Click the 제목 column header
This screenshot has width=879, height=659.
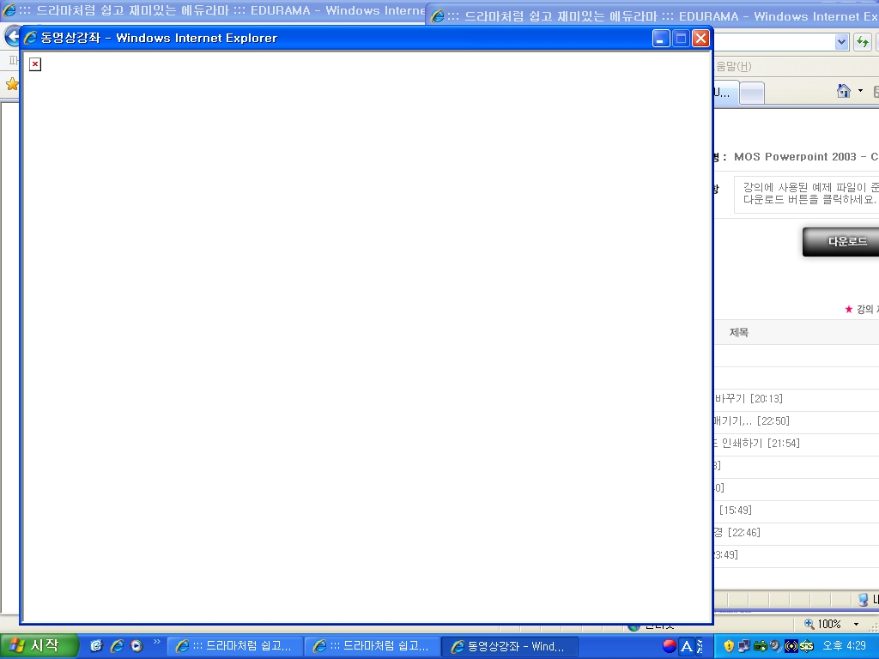(739, 332)
